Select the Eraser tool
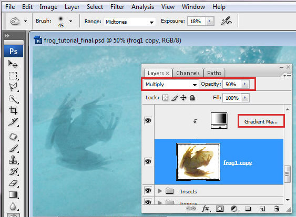The width and height of the screenshot is (296, 217). [14, 183]
